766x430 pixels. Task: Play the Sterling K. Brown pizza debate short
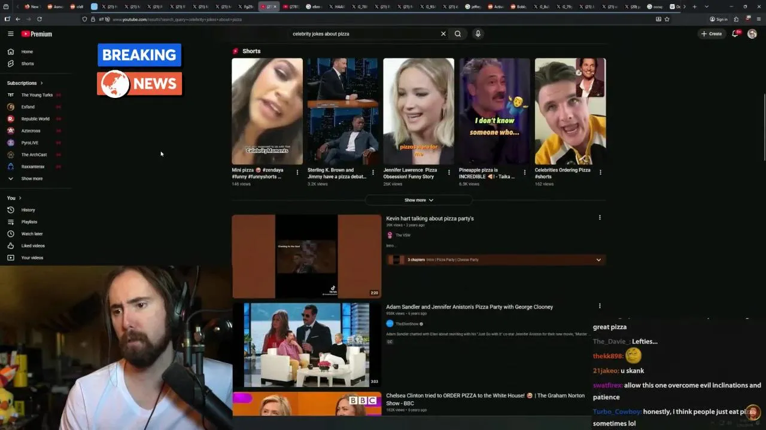(343, 111)
